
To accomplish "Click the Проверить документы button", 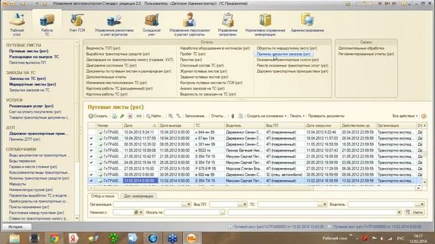I will point(326,116).
